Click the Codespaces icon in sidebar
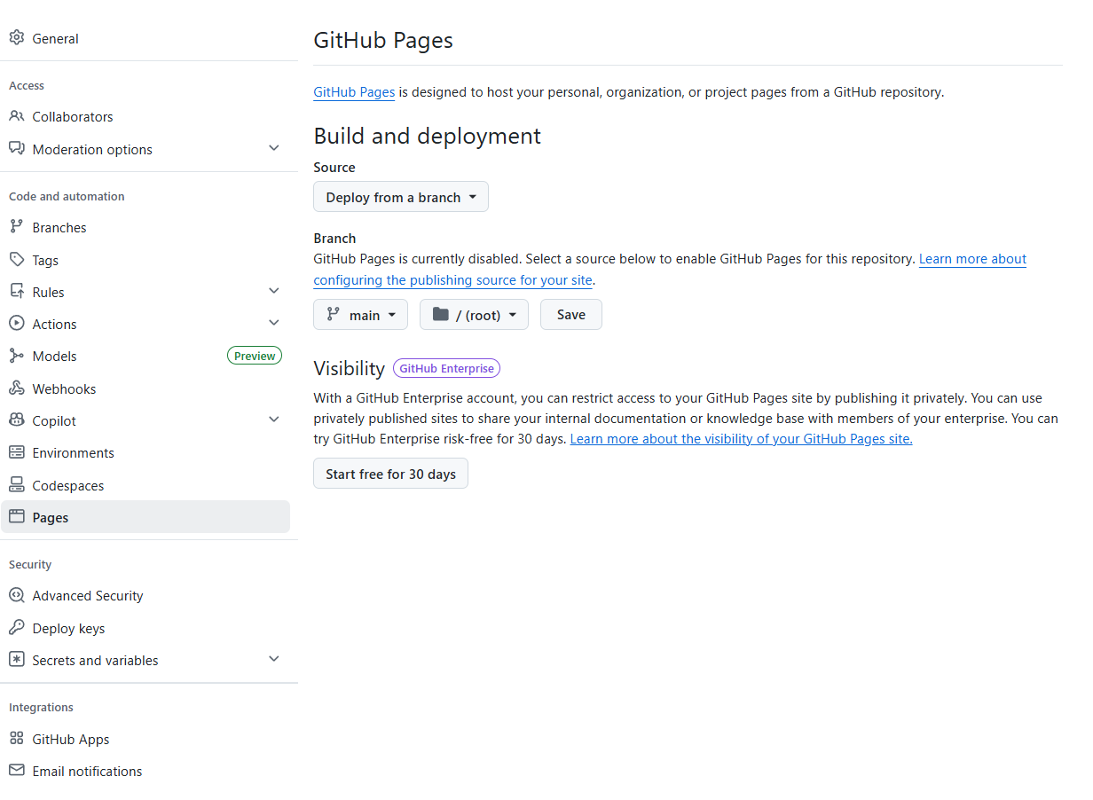Screen dimensions: 1093x800 pyautogui.click(x=16, y=485)
